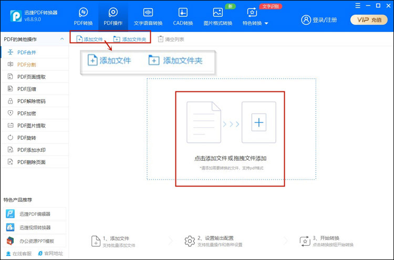Collapse the PDF的其他操作 section chevron
This screenshot has height=260, width=394.
pos(62,39)
